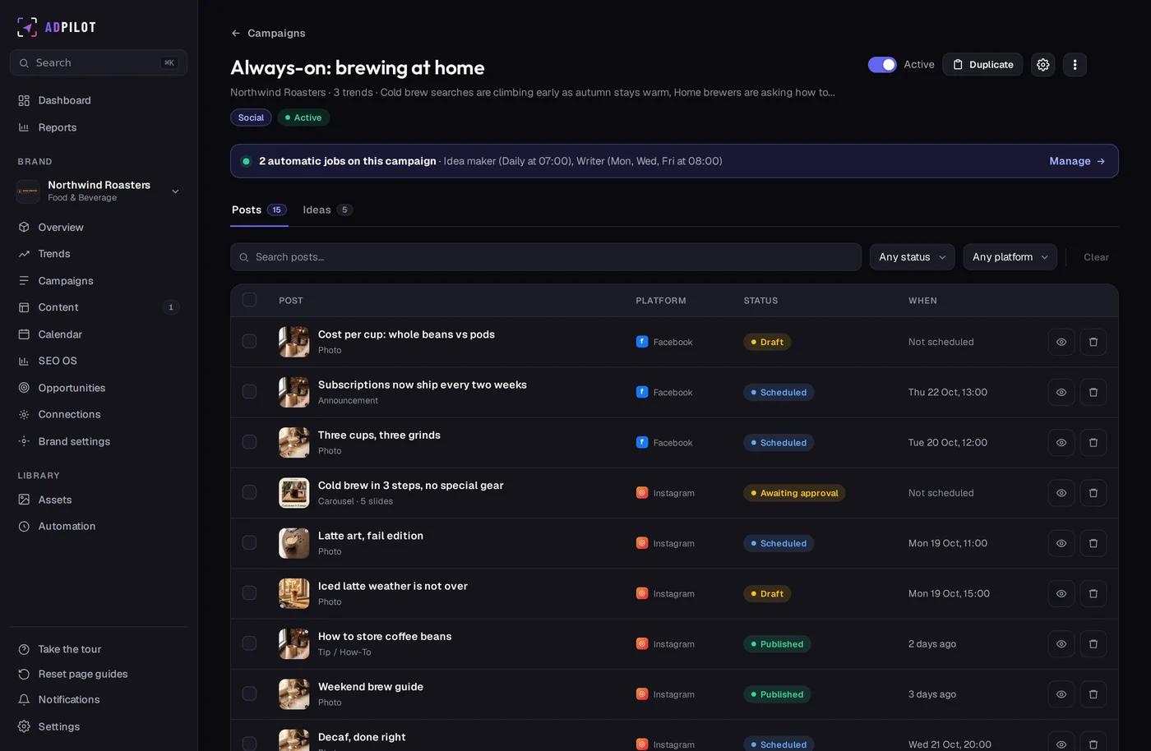The image size is (1151, 751).
Task: Open the 'Any status' filter dropdown
Action: tap(912, 257)
